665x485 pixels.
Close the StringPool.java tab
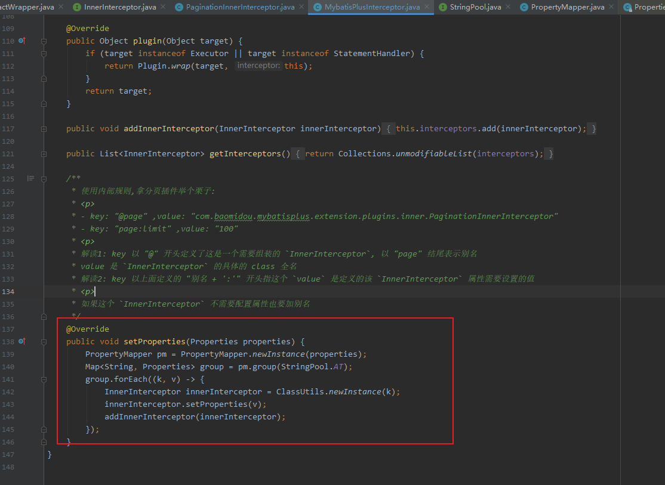point(509,7)
